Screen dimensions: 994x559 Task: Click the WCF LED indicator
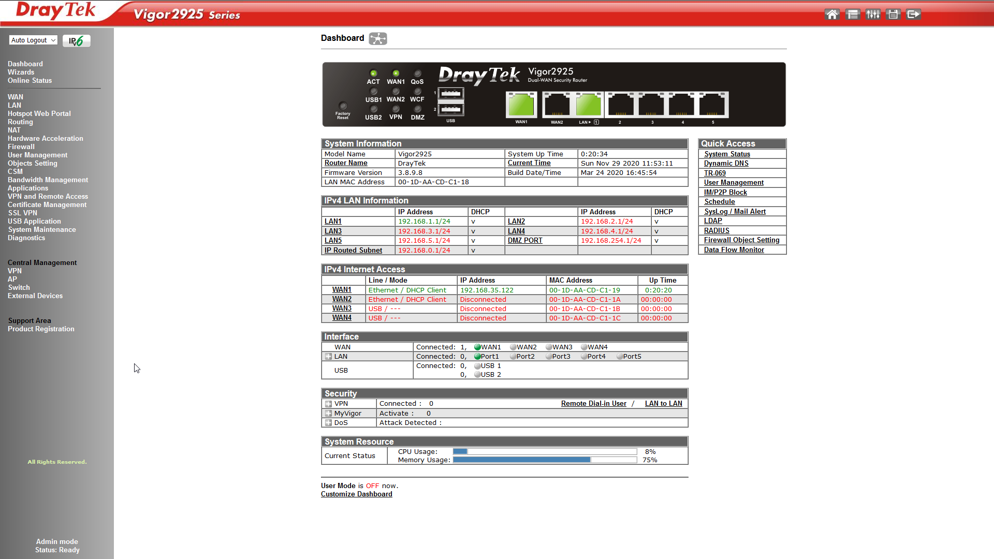coord(417,91)
